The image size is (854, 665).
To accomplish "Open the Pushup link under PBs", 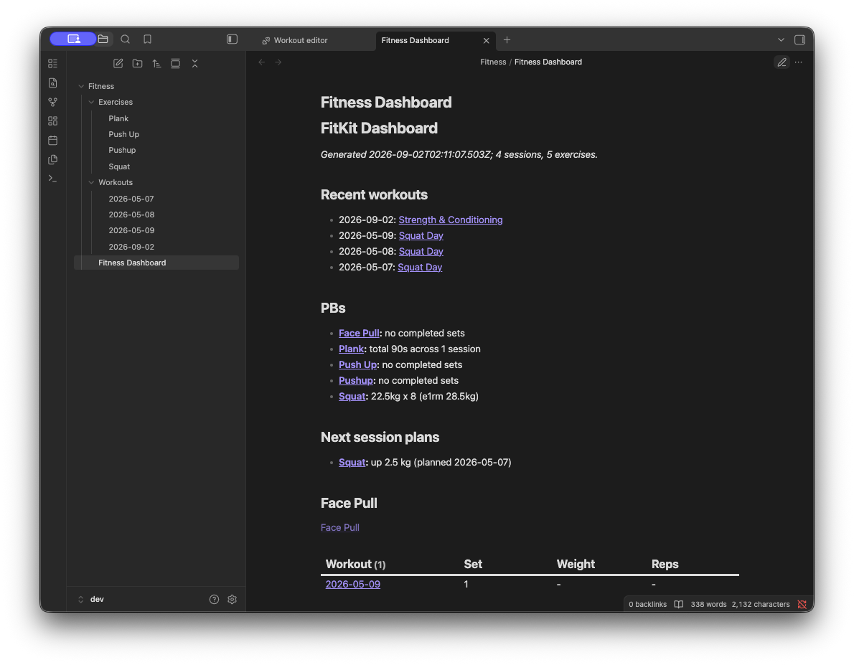I will click(x=356, y=380).
